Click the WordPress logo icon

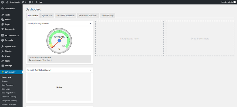[x=2, y=2]
